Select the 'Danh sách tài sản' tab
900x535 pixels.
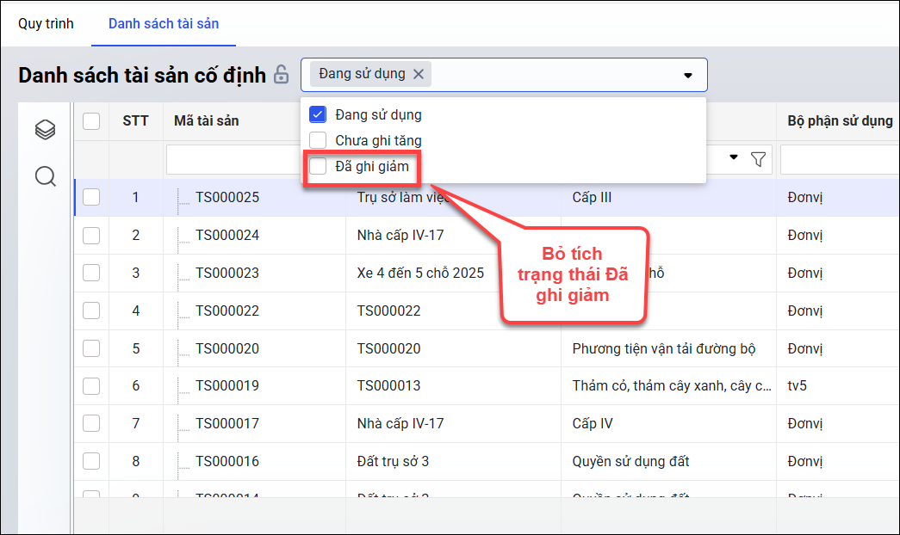coord(164,23)
